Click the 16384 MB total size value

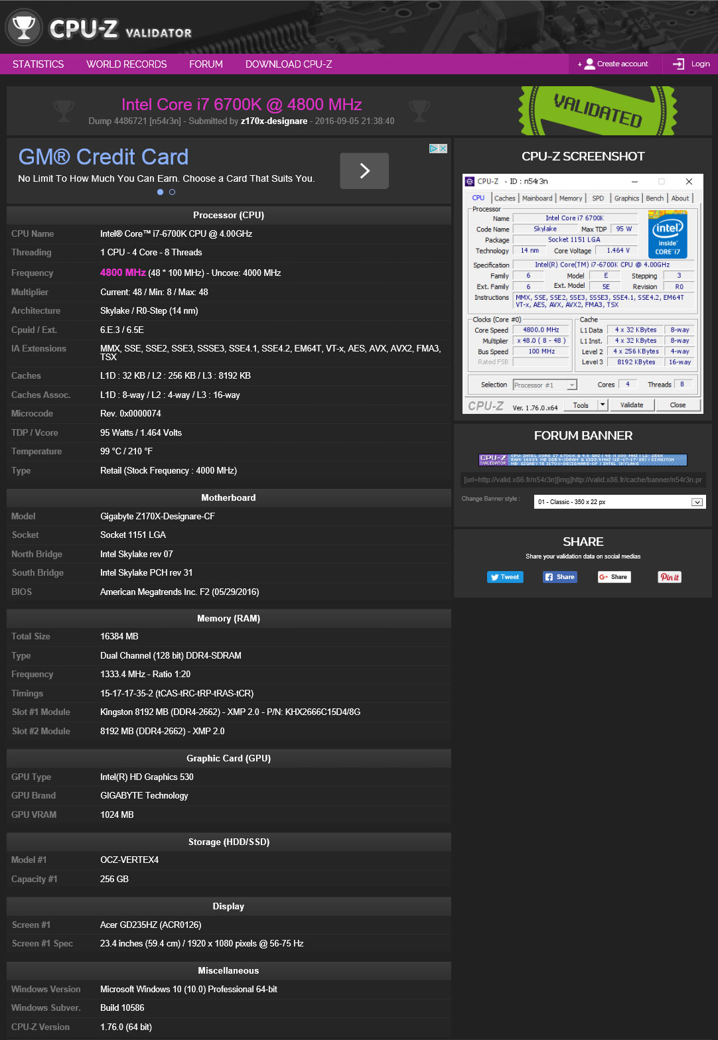(119, 637)
